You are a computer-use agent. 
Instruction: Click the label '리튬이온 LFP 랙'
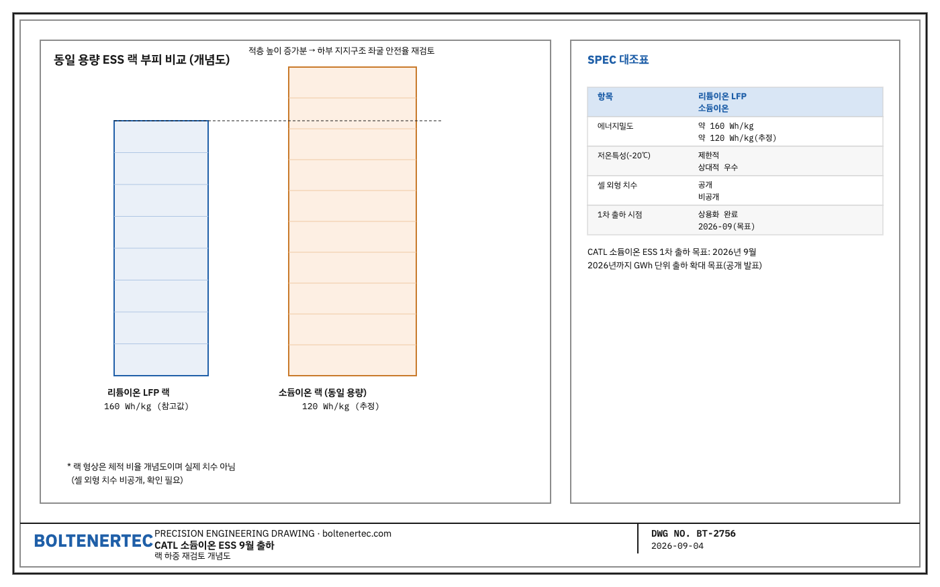click(x=138, y=392)
